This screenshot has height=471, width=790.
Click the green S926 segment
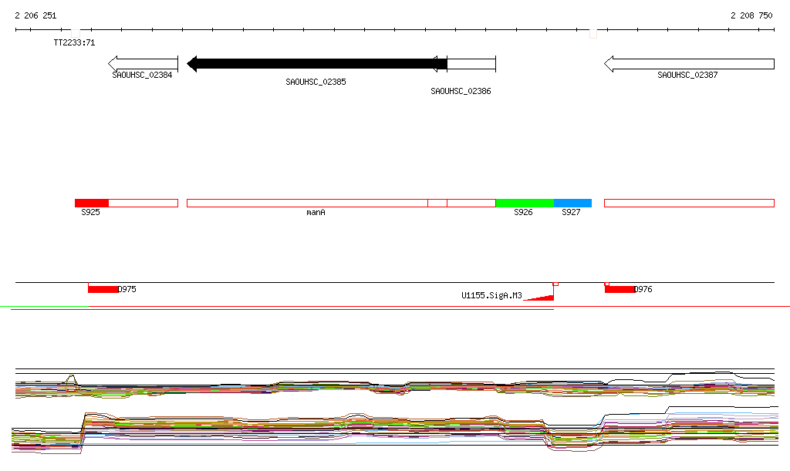pos(525,203)
